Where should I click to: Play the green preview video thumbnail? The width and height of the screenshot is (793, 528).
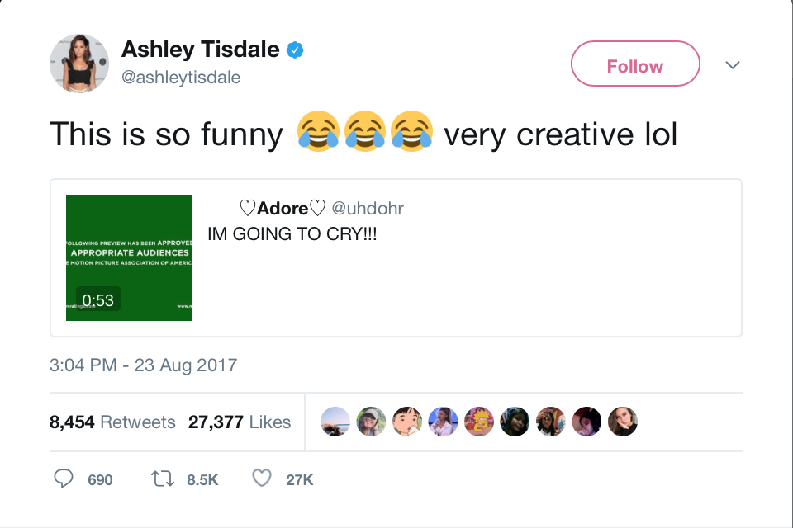(129, 257)
